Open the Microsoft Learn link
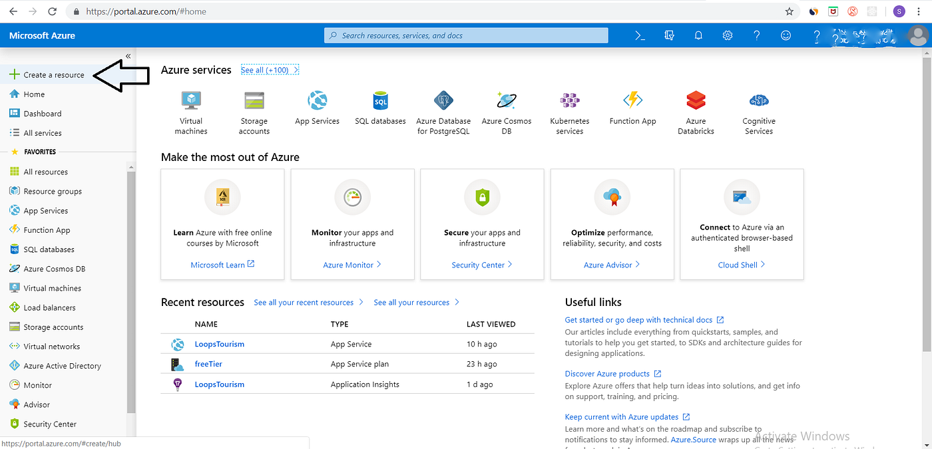This screenshot has height=449, width=932. coord(218,264)
